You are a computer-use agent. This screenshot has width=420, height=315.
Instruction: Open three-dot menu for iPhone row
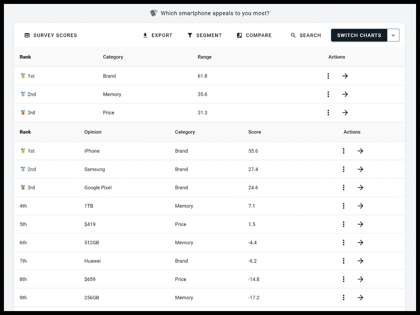click(x=343, y=151)
